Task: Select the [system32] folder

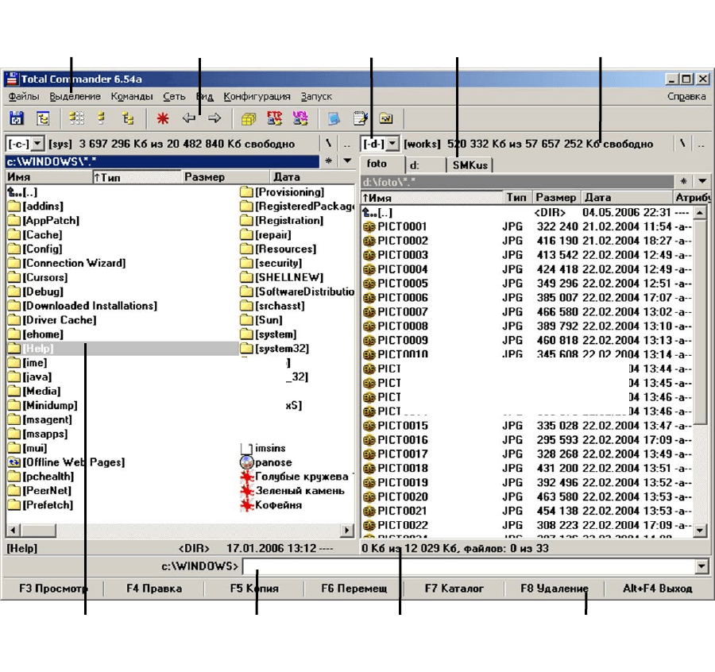Action: (x=275, y=349)
